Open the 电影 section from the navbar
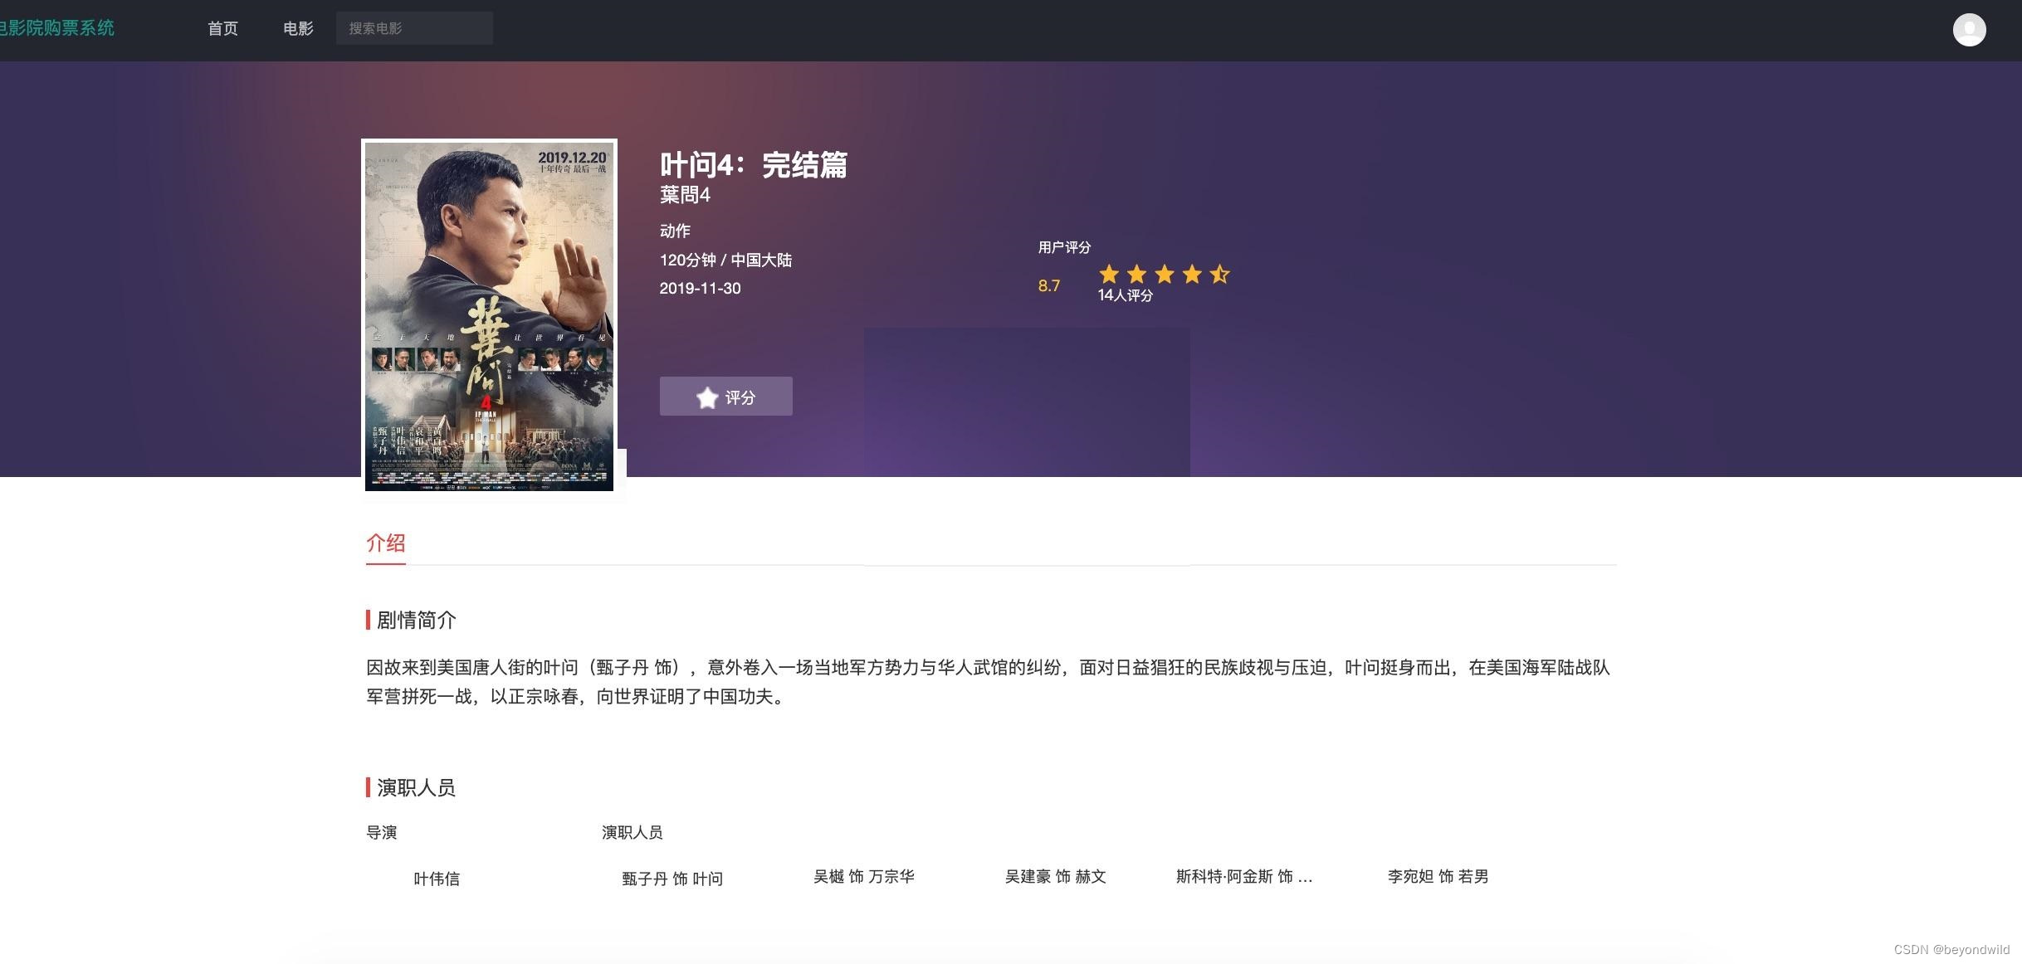2022x964 pixels. coord(297,27)
